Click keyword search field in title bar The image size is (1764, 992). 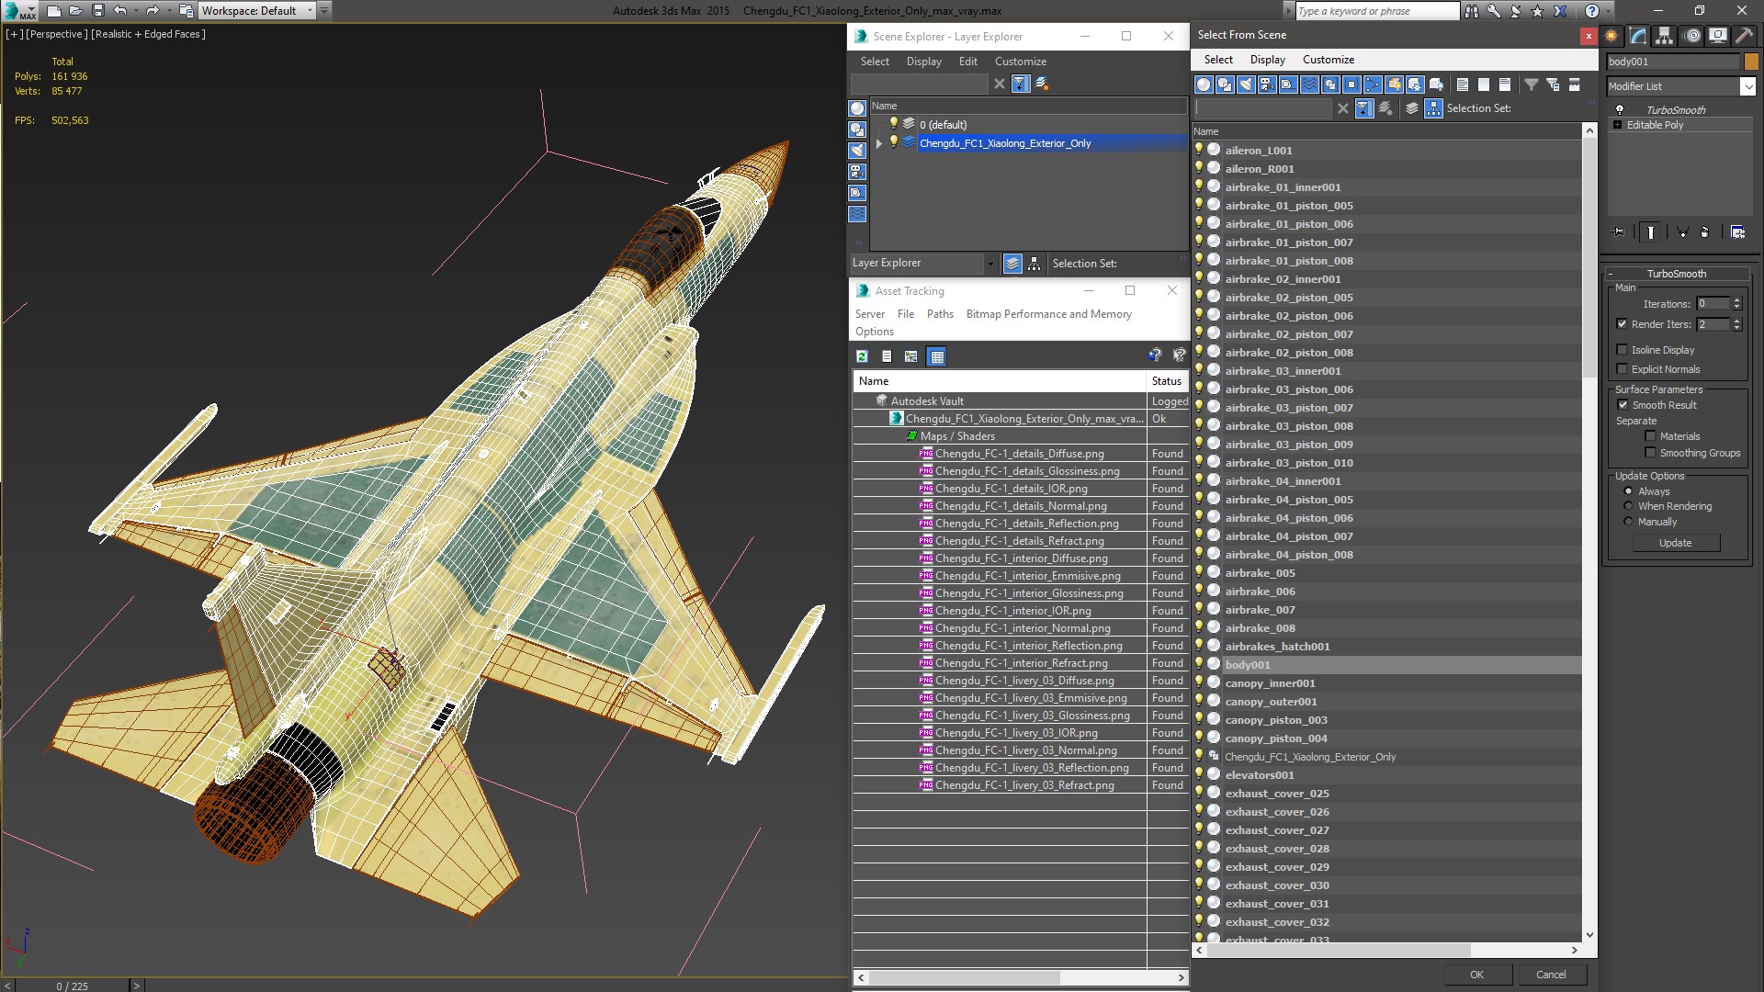point(1376,11)
